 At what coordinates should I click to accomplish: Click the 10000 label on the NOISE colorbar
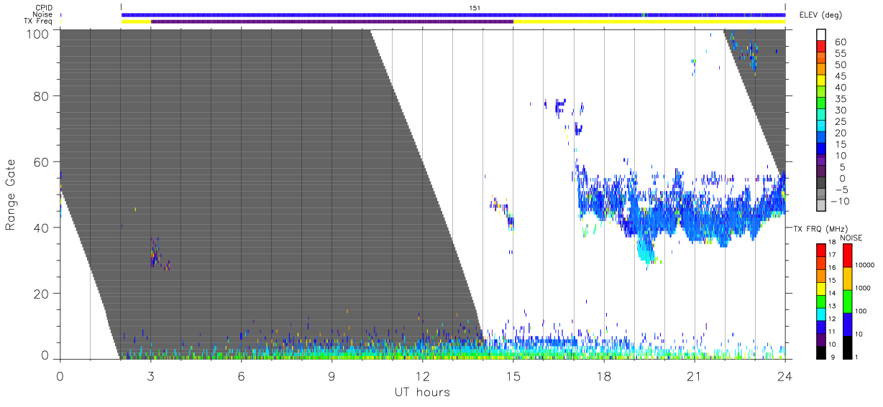(x=865, y=266)
